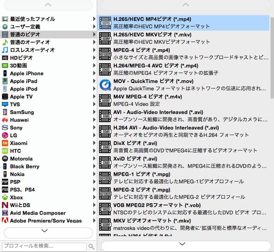Click the category list down-chevron button
Screen dimensions: 274x252
(48, 233)
